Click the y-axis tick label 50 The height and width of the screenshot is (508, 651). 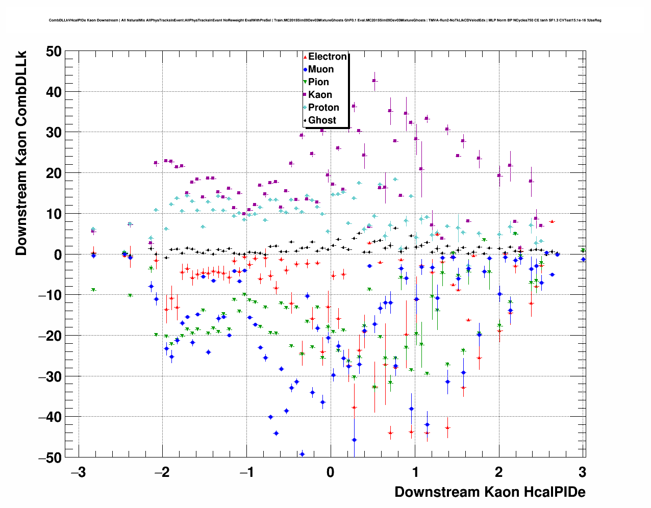(53, 51)
